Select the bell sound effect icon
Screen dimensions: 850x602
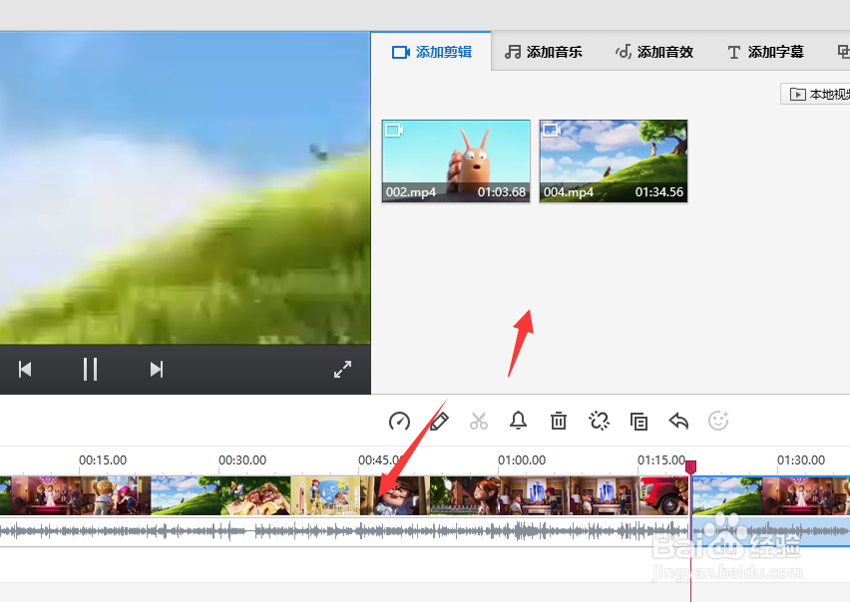point(519,421)
